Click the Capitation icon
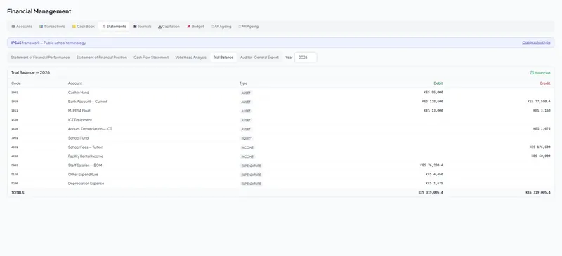Image resolution: width=562 pixels, height=256 pixels. pyautogui.click(x=160, y=27)
